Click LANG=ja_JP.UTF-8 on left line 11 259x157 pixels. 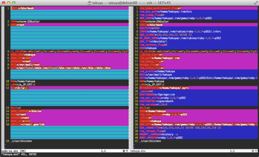[23, 85]
